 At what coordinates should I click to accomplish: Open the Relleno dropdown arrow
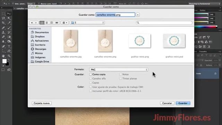pyautogui.click(x=220, y=65)
